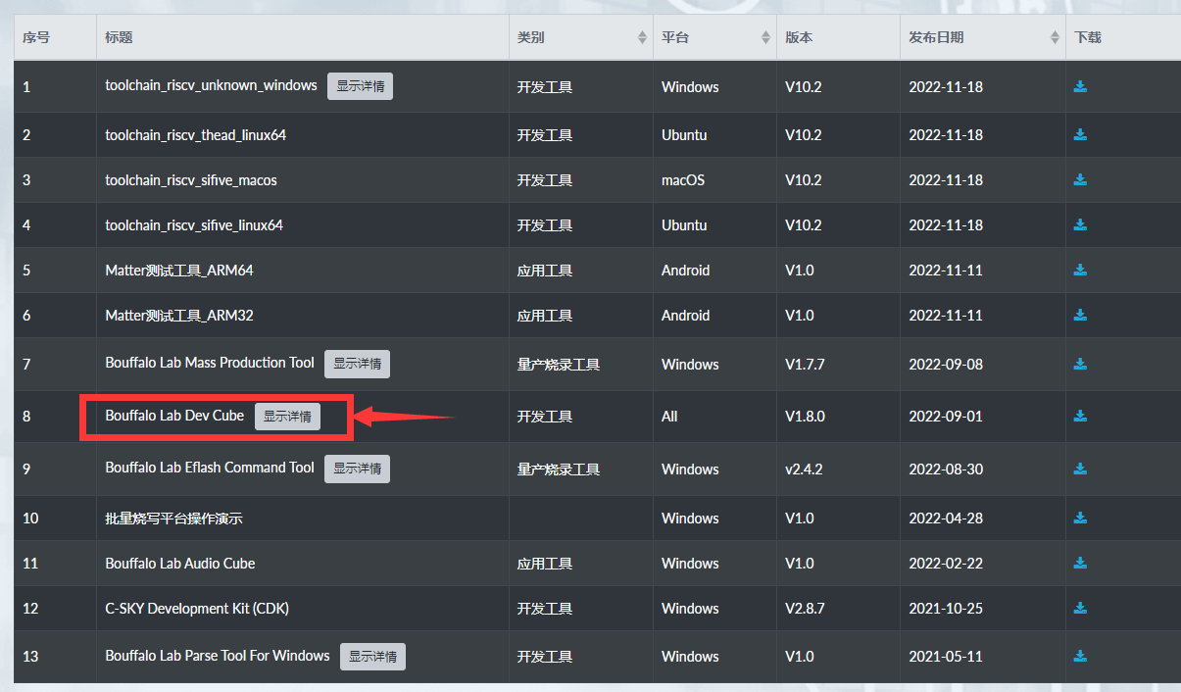Click version V2.8.7 cell

pyautogui.click(x=805, y=608)
